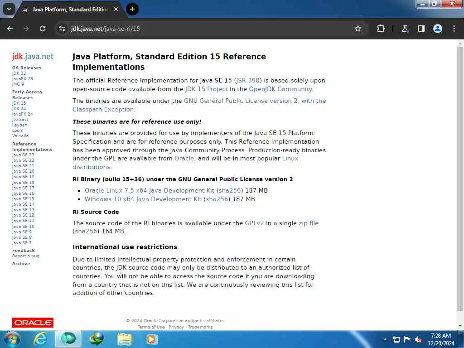Viewport: 464px width, 348px height.
Task: Download the source code zip file
Action: (309, 223)
